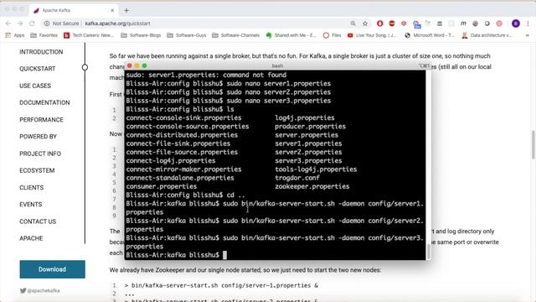
Task: Click the terminal window scrollbar thumb
Action: (x=428, y=252)
